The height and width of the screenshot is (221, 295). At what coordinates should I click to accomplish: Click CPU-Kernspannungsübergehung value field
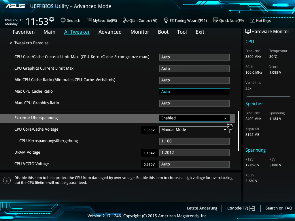point(194,141)
